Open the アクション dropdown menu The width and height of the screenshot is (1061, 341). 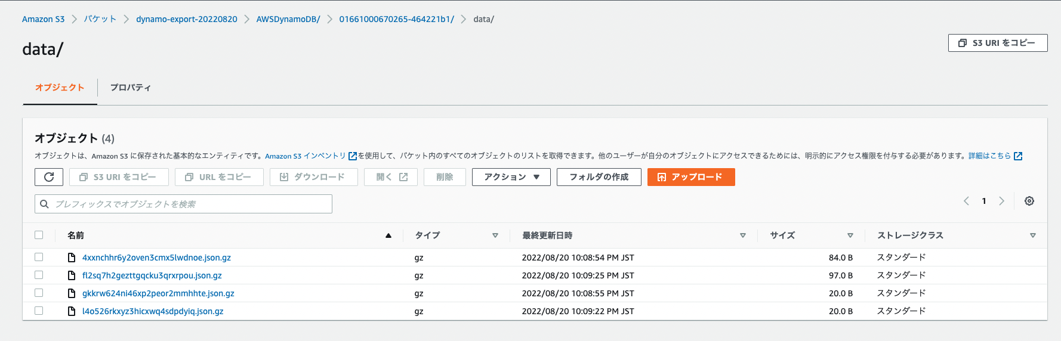click(511, 177)
